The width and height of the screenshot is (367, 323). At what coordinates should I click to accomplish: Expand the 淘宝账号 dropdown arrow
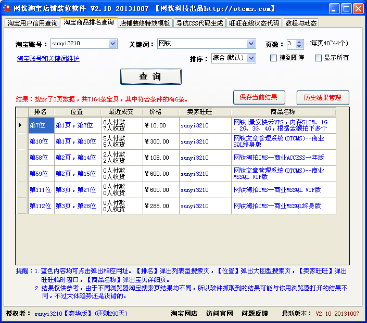(x=112, y=44)
